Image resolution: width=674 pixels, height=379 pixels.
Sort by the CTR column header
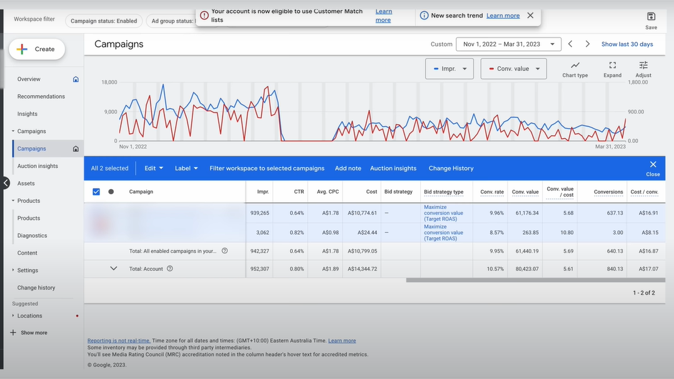299,192
